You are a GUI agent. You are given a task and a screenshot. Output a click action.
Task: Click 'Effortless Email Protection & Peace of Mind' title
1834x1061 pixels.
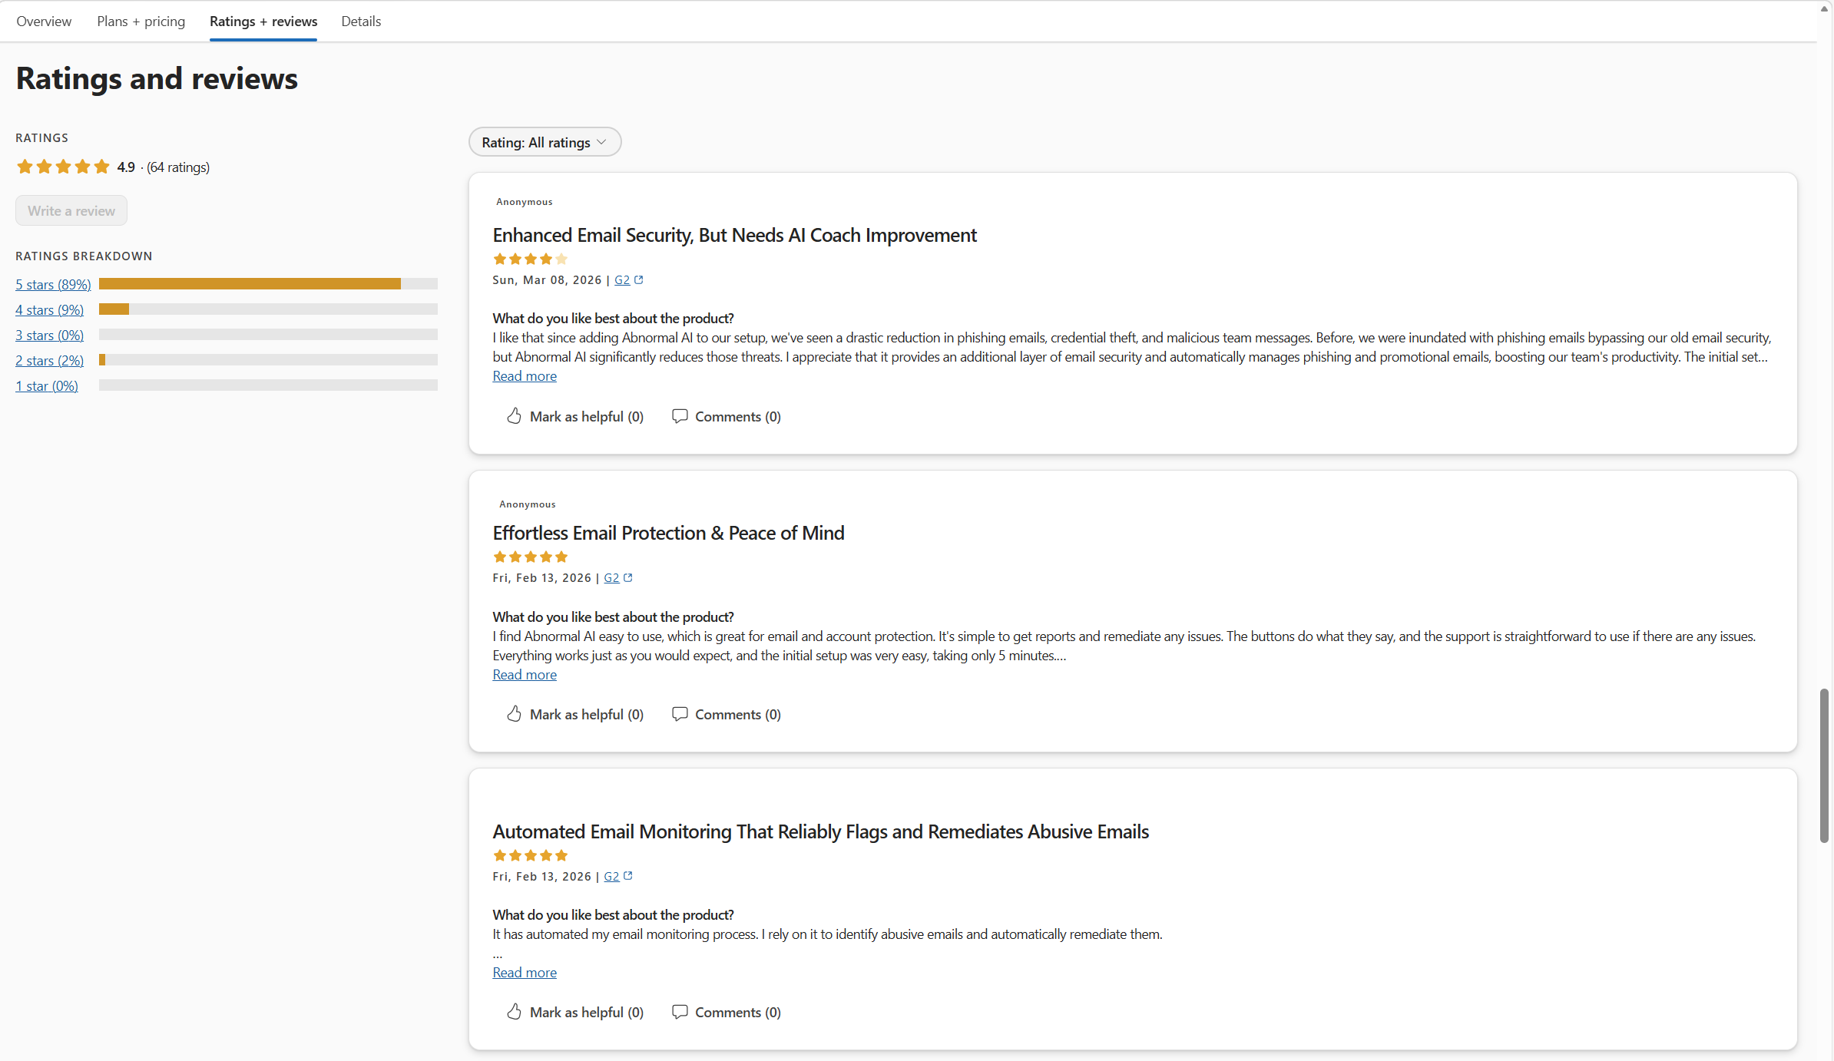coord(668,533)
